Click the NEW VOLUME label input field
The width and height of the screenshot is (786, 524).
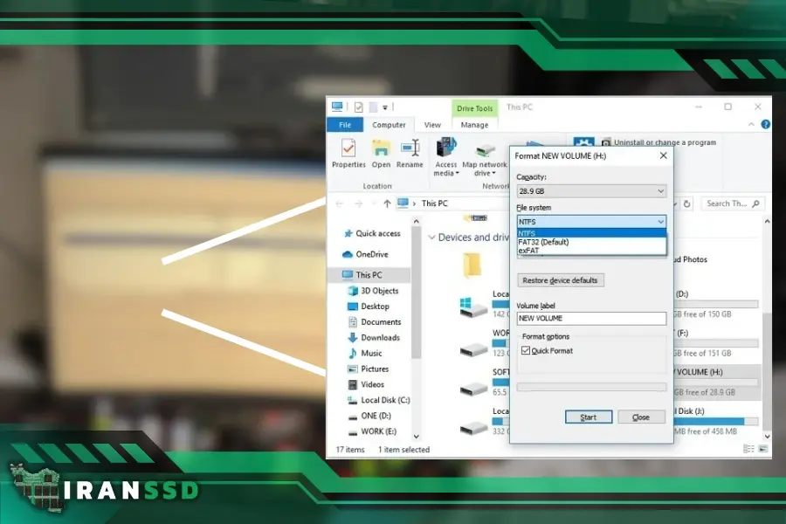coord(590,318)
